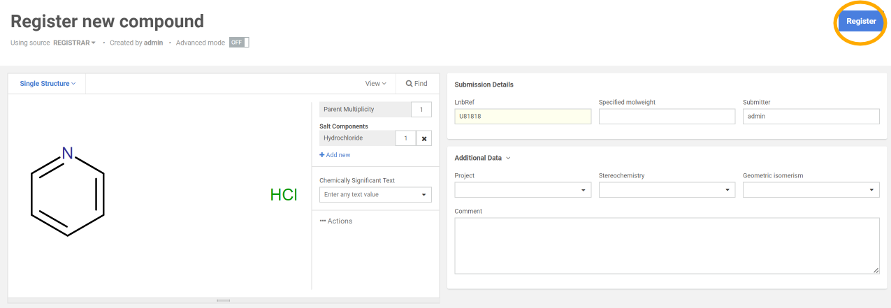Click the Find search button
Viewport: 891px width, 308px height.
tap(416, 84)
